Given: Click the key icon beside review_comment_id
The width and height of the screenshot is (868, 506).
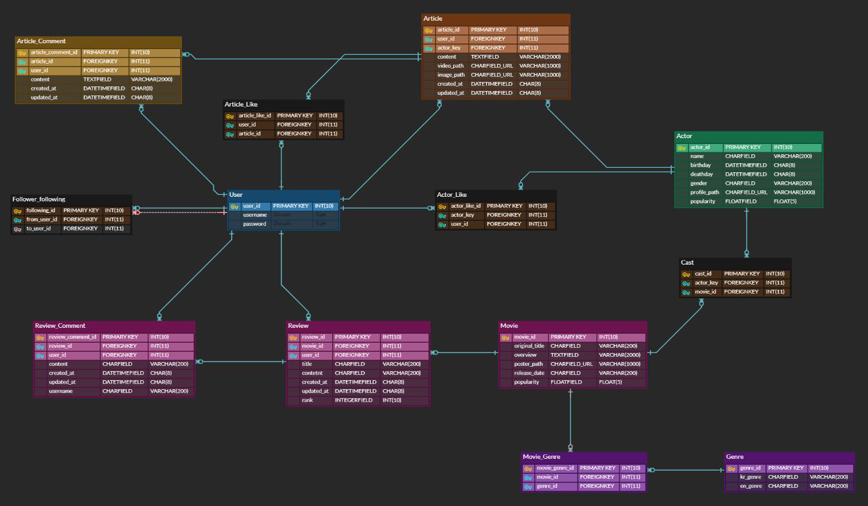Looking at the screenshot, I should coord(40,338).
